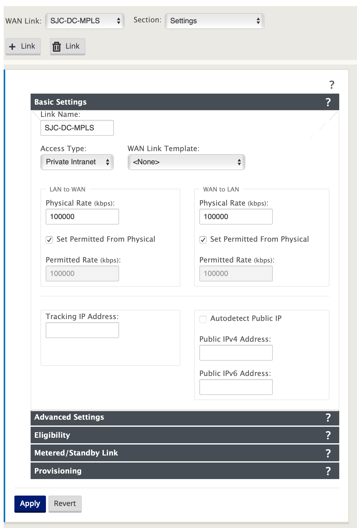
Task: Click WAN to LAN Physical Rate field
Action: pos(236,217)
